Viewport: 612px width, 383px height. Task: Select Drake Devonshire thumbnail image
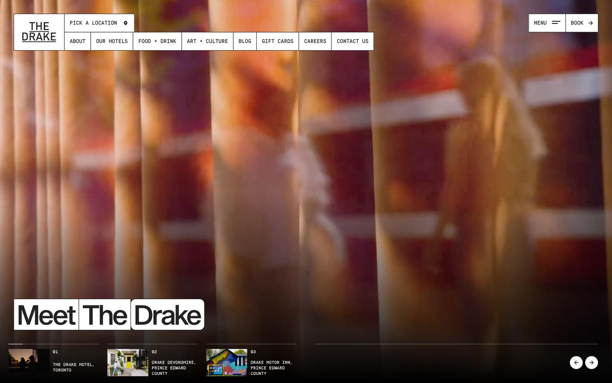click(128, 362)
